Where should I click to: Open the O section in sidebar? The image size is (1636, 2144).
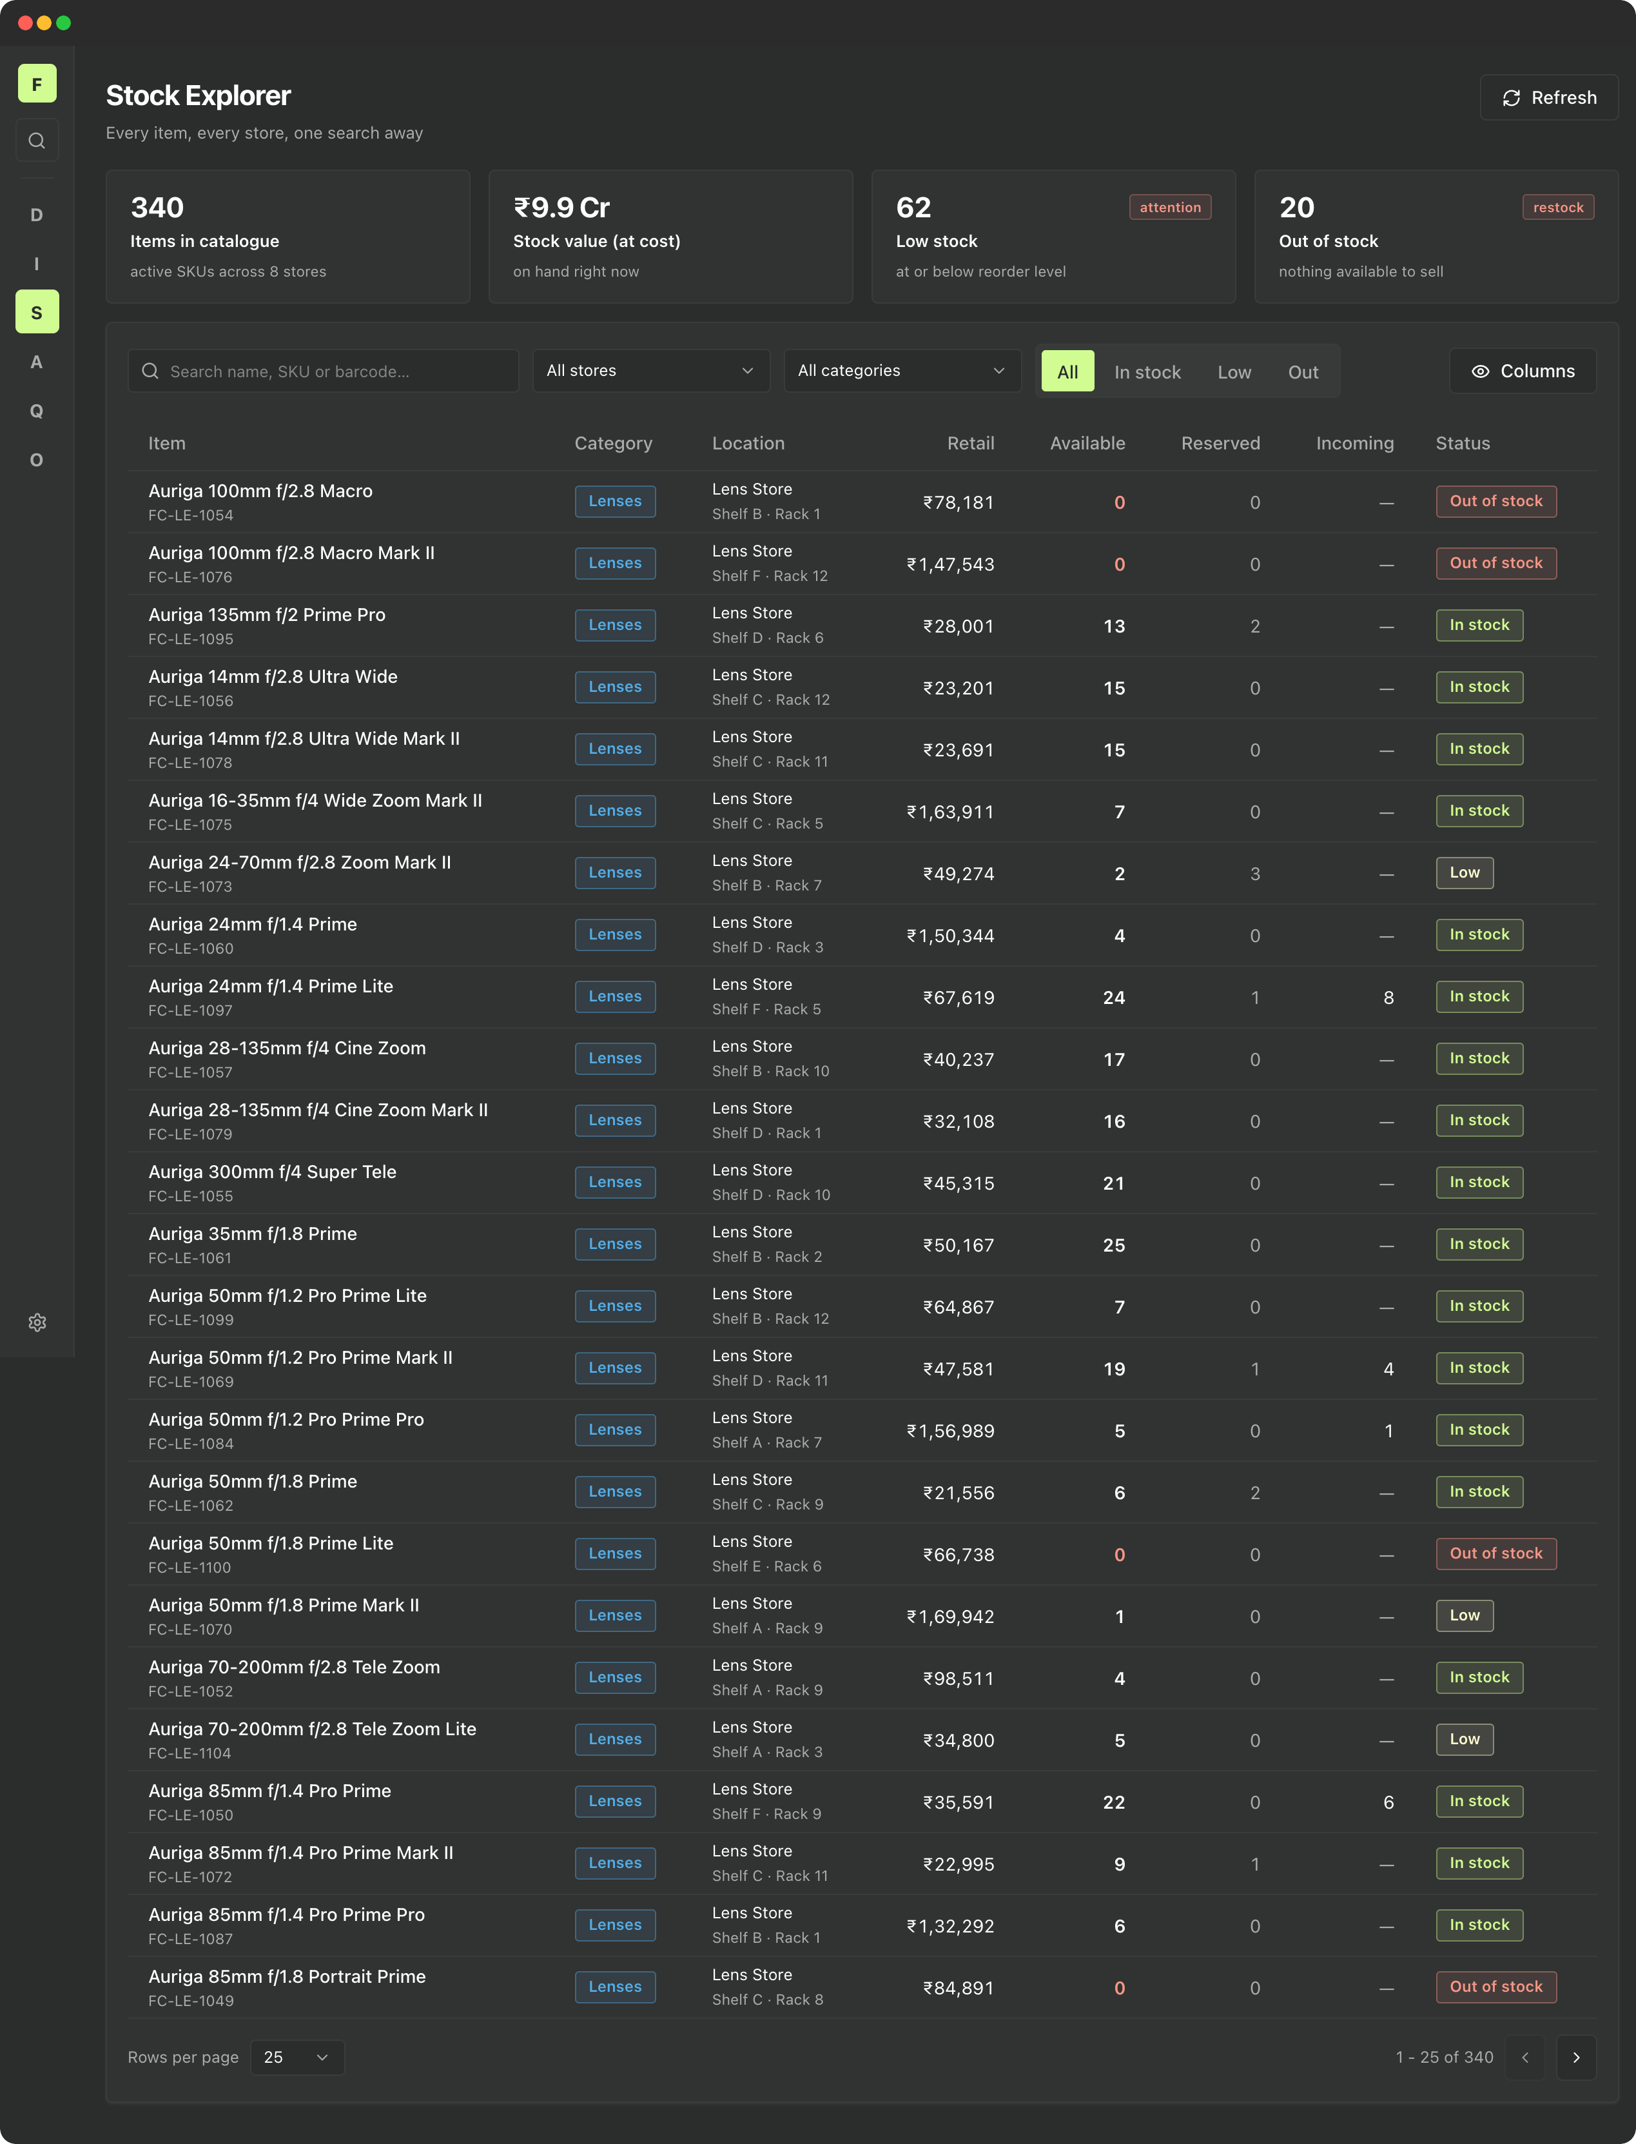click(x=37, y=460)
